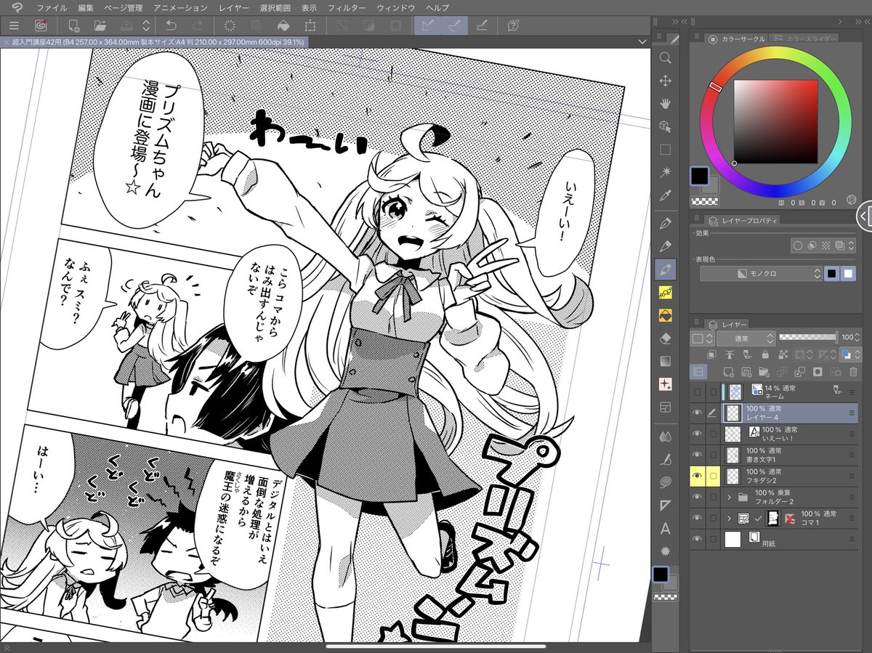872x653 pixels.
Task: Switch to the Eraser tool
Action: 666,338
